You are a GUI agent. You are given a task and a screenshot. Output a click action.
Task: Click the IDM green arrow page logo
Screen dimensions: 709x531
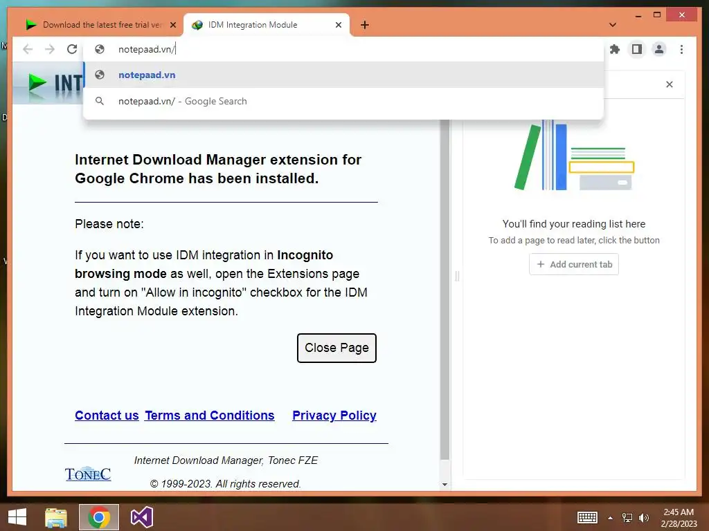[x=37, y=84]
